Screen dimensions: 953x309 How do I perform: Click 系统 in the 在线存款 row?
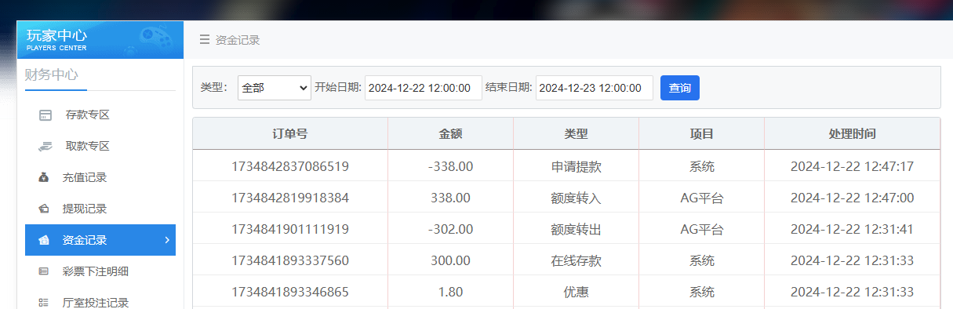tap(701, 260)
